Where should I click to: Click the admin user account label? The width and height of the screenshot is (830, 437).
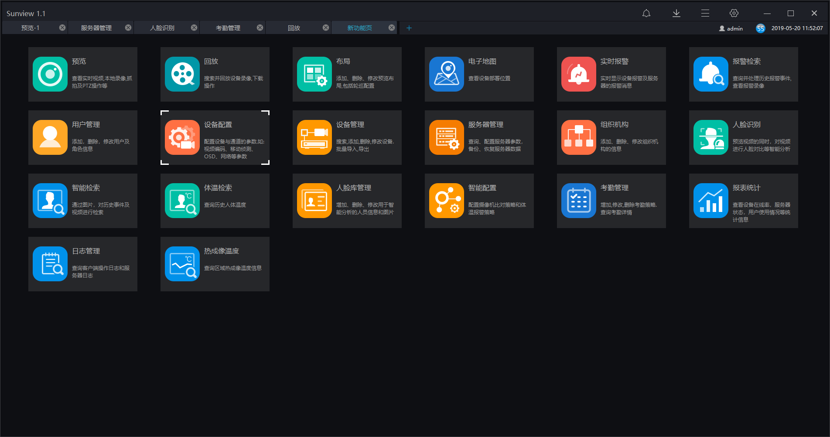click(731, 28)
